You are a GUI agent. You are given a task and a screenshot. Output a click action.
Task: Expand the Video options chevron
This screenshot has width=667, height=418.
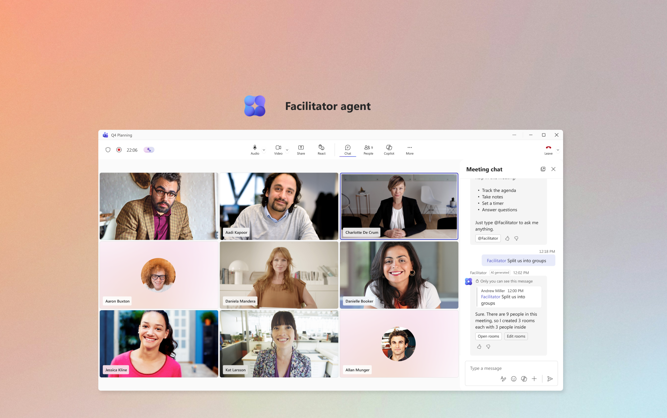click(287, 150)
